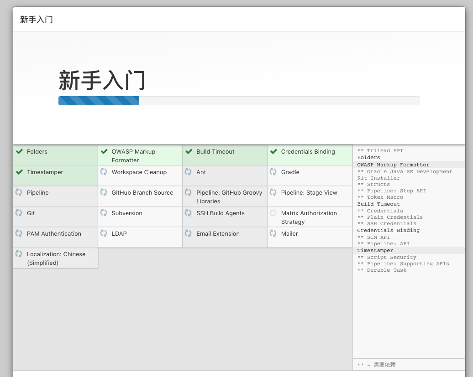
Task: Select the Workspace Cleanup plugin cell
Action: 139,172
